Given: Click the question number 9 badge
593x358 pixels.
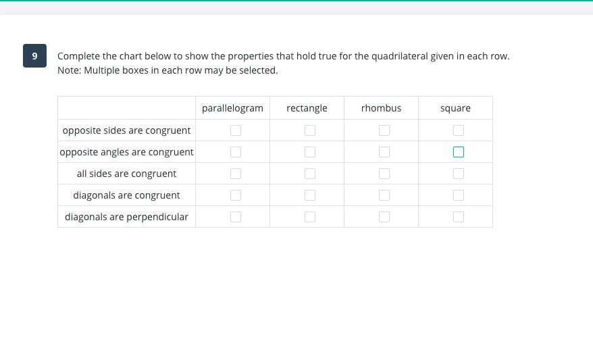Looking at the screenshot, I should (x=35, y=56).
